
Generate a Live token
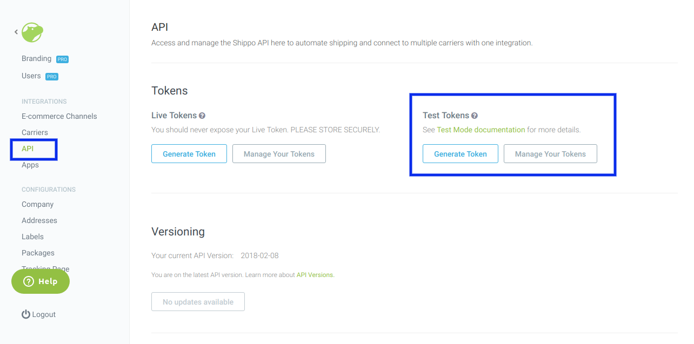189,153
